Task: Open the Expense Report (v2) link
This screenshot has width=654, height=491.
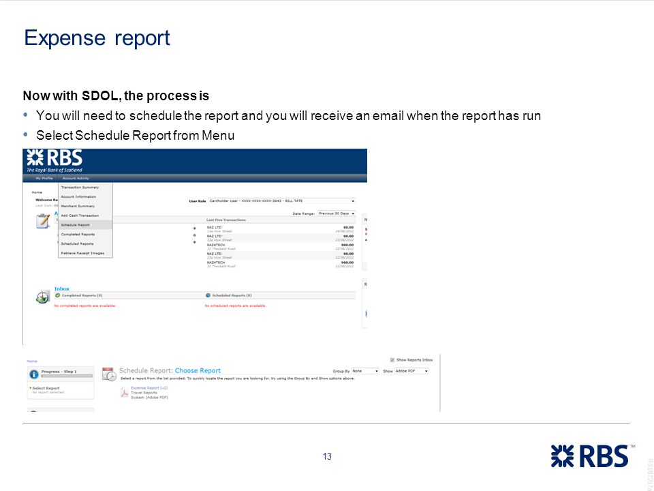Action: 149,388
